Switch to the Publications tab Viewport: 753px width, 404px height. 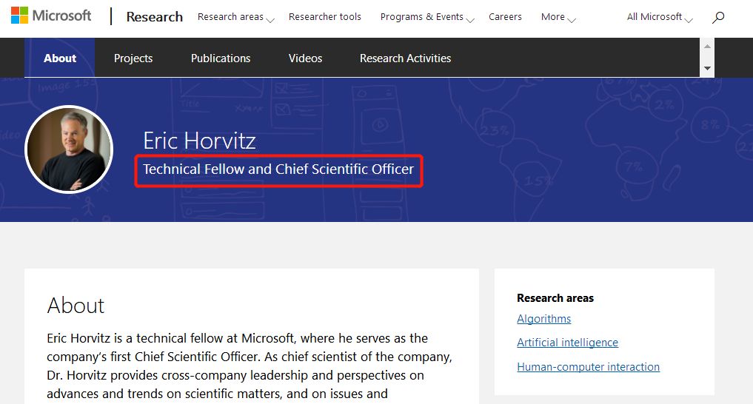pos(221,58)
